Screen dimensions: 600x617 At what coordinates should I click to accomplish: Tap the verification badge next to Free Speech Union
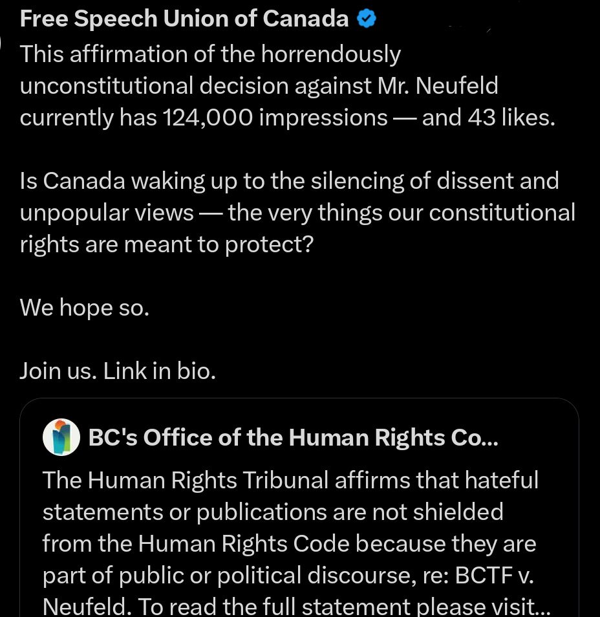(x=367, y=18)
